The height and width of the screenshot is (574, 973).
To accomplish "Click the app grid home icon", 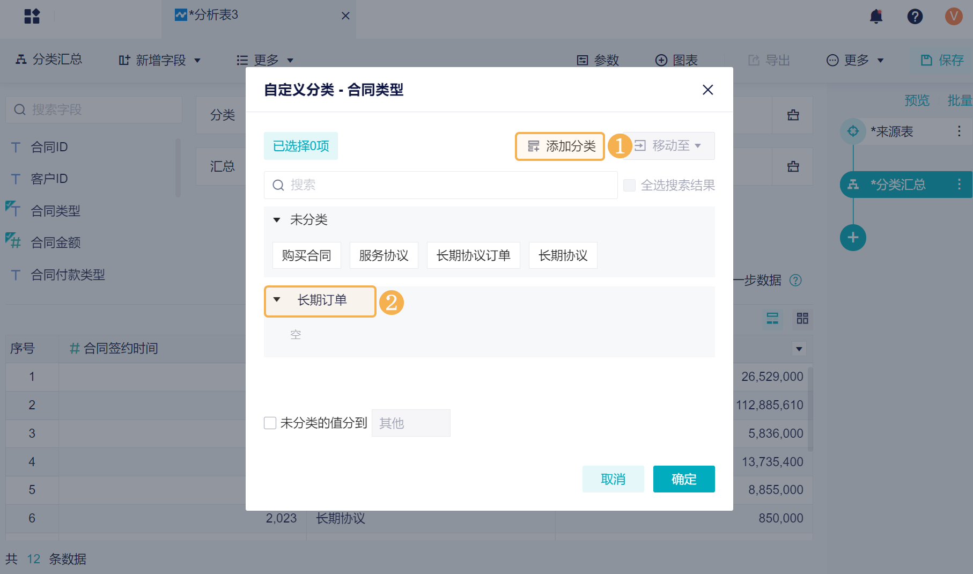I will (x=32, y=16).
